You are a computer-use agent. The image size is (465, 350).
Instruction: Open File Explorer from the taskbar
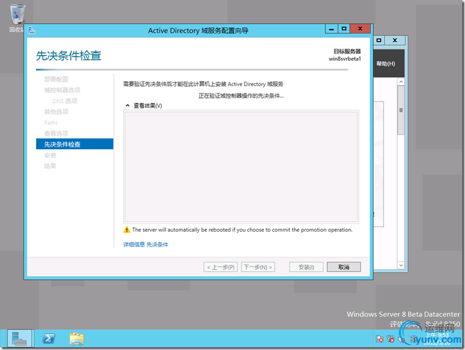tap(77, 338)
